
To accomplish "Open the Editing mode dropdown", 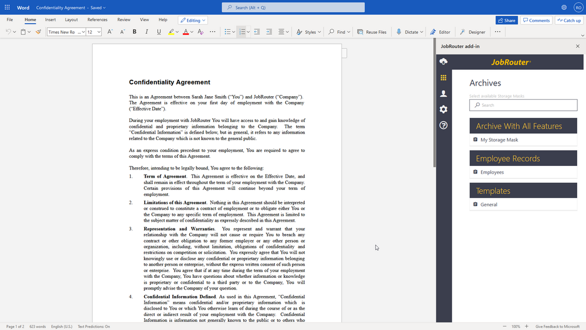I will coord(193,20).
